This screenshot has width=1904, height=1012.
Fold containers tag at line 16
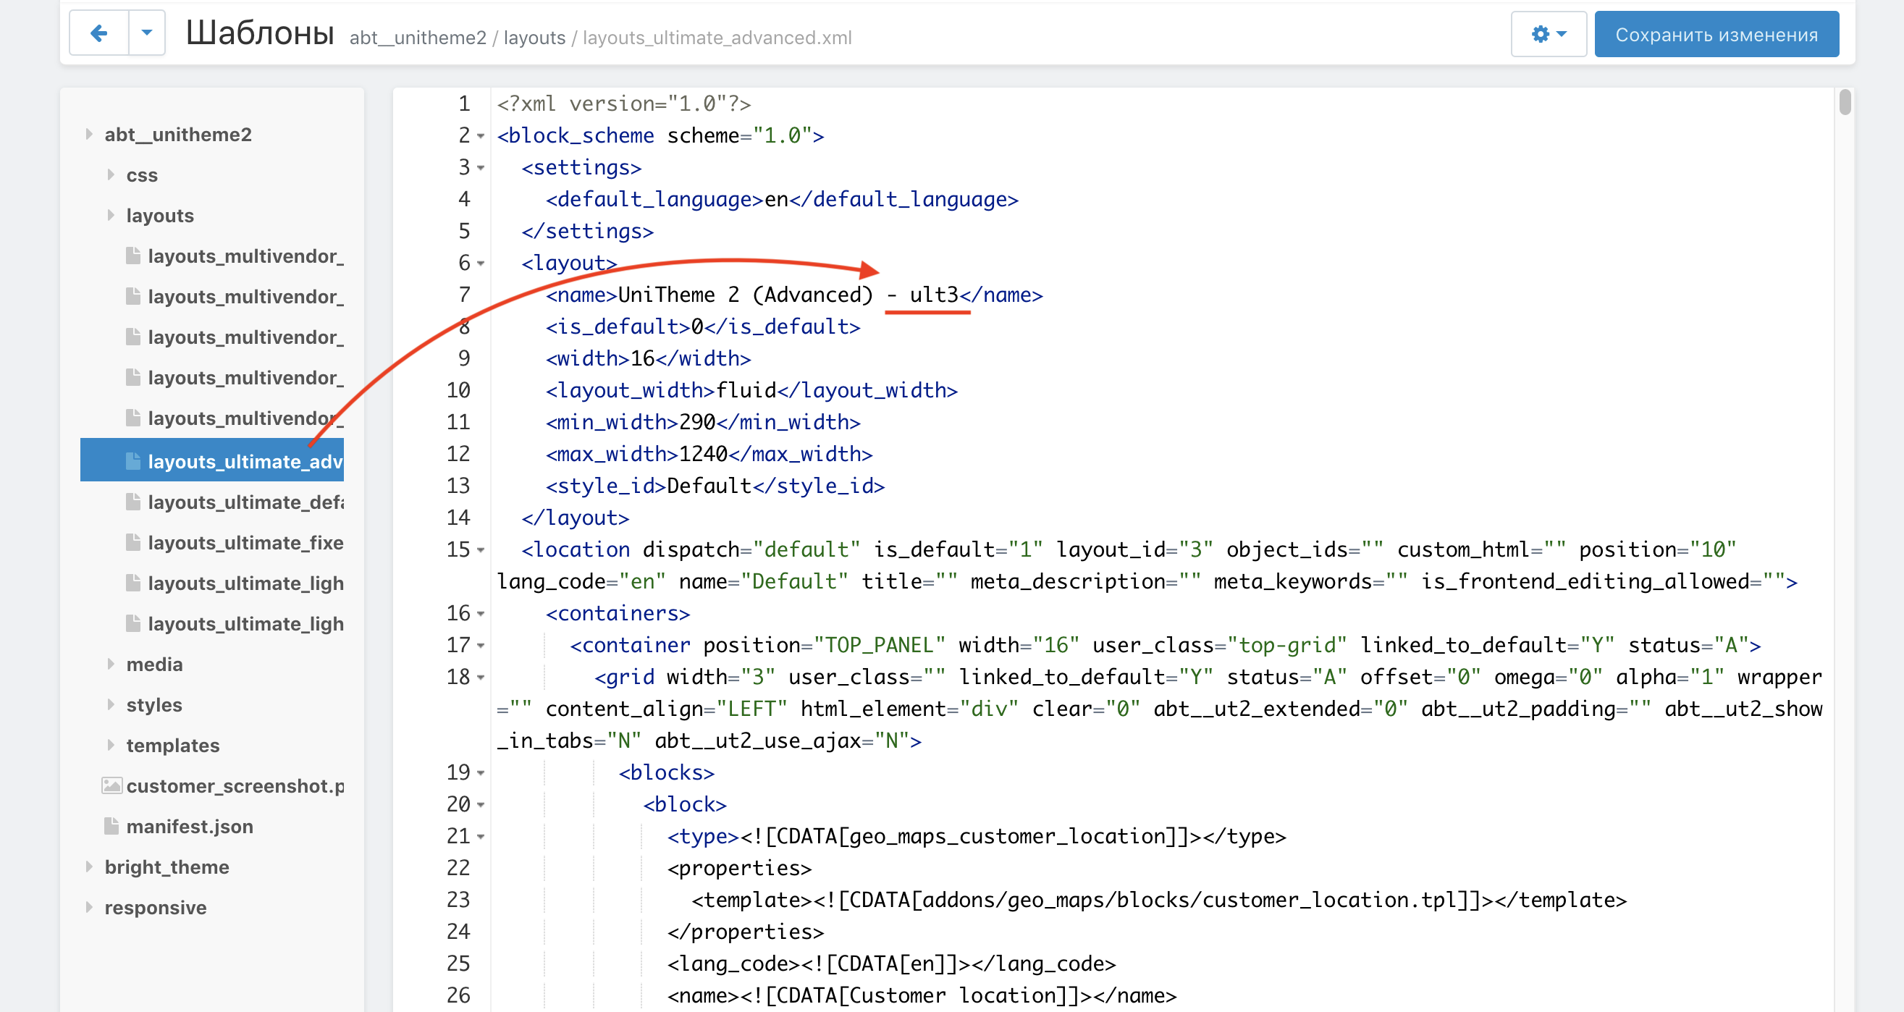click(481, 614)
